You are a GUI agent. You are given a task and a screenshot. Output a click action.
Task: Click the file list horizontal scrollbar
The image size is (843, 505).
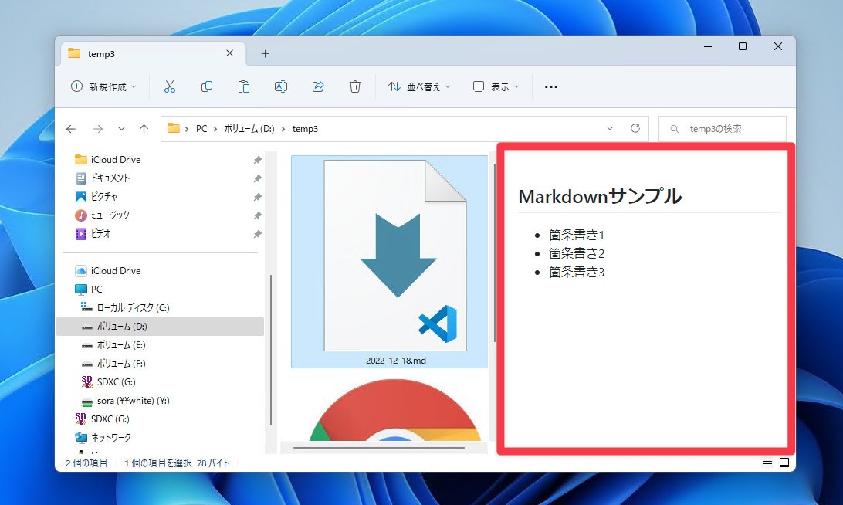pos(379,447)
